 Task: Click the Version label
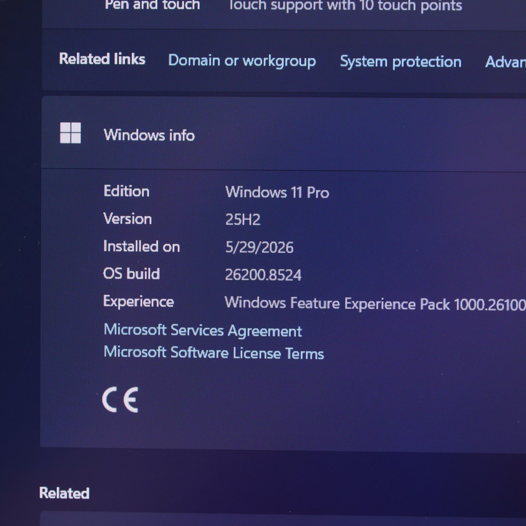click(x=128, y=219)
